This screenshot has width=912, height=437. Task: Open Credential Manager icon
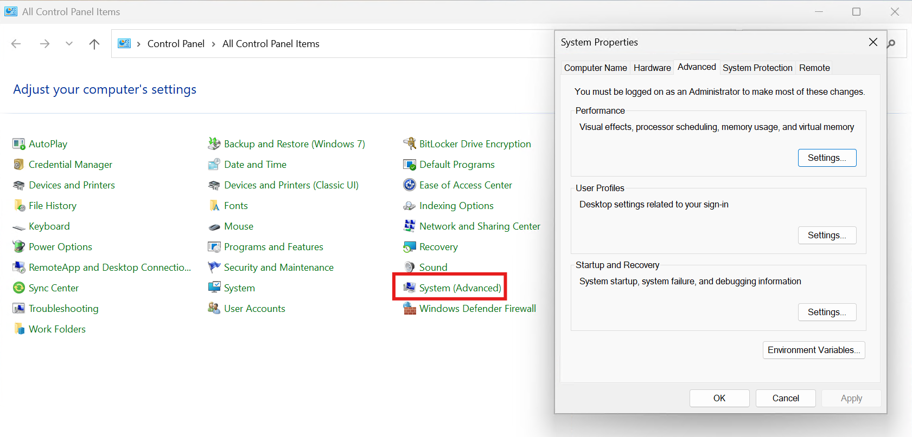19,165
